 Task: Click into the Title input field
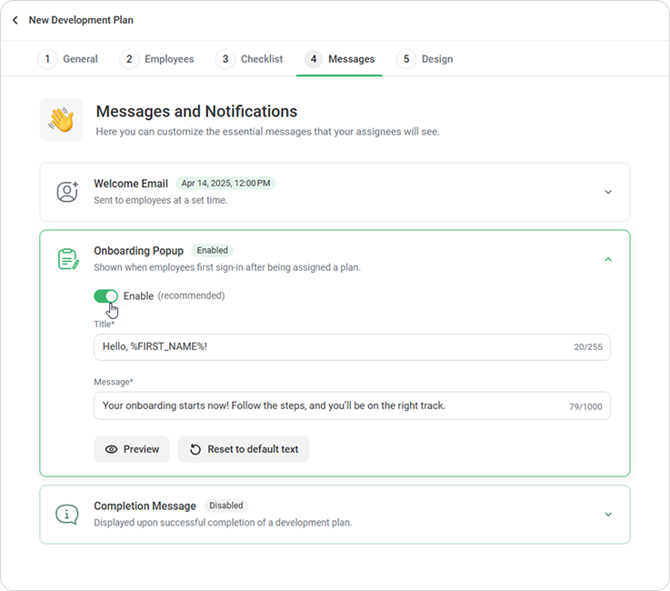(352, 347)
